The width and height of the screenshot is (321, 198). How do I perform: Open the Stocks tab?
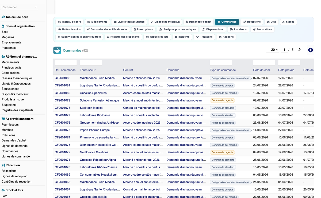click(x=288, y=22)
